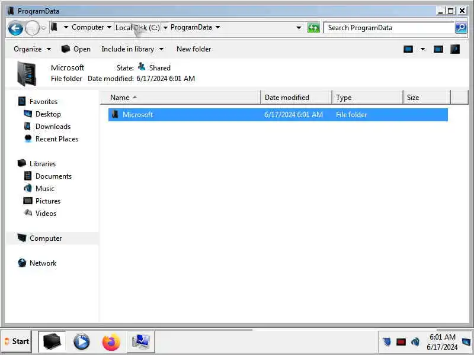Toggle the preview pane
The image size is (474, 355).
438,49
